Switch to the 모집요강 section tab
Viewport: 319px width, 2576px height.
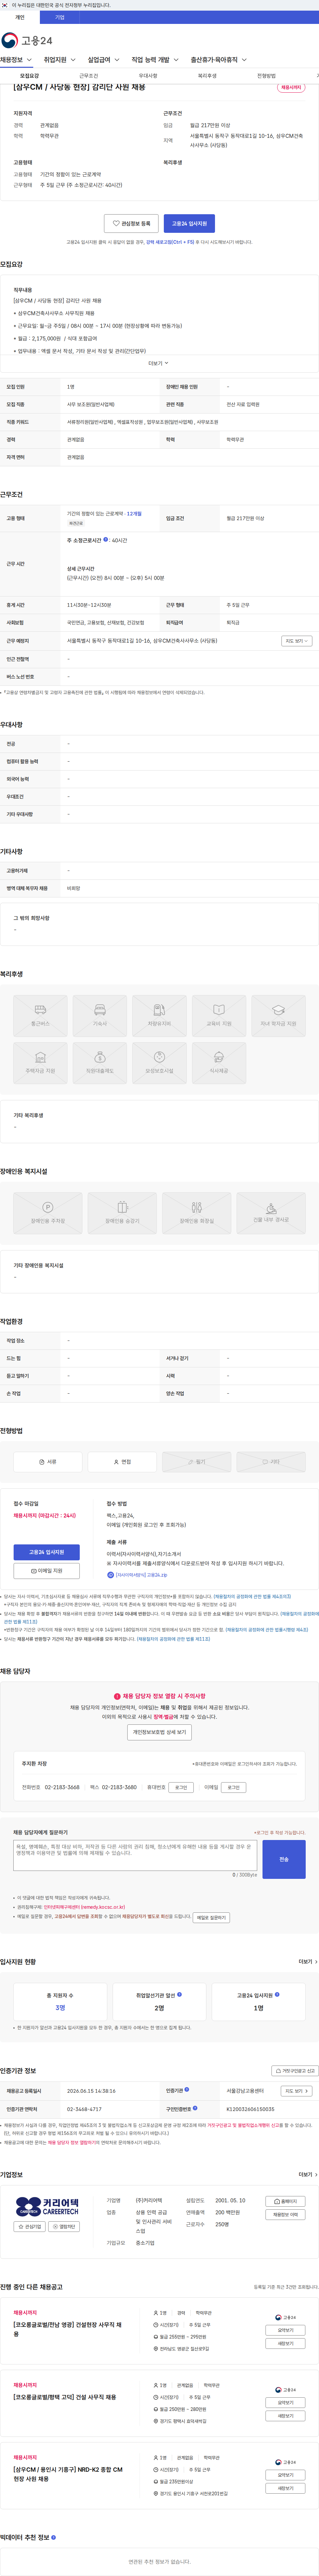30,76
